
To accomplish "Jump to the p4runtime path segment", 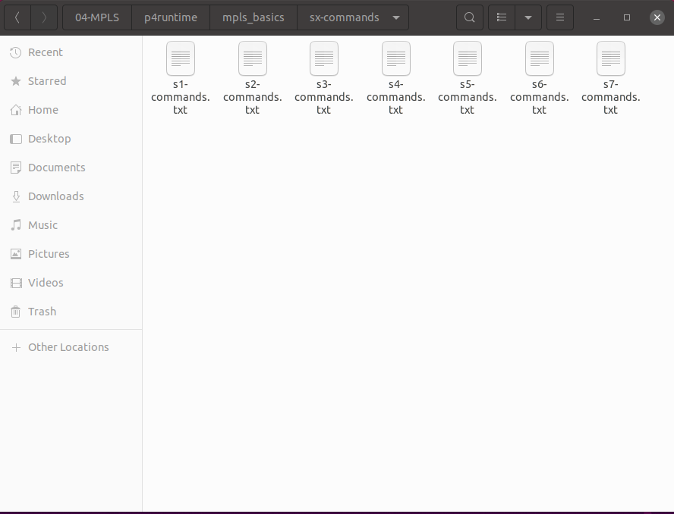I will click(170, 17).
